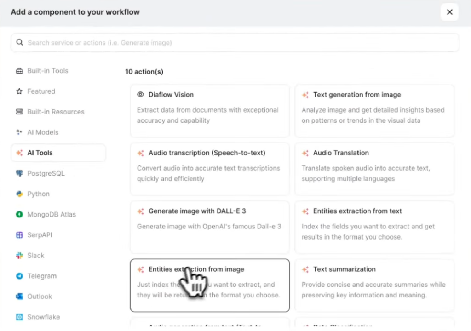Close the Add a component dialog
Screen dimensions: 471x331
click(x=449, y=12)
